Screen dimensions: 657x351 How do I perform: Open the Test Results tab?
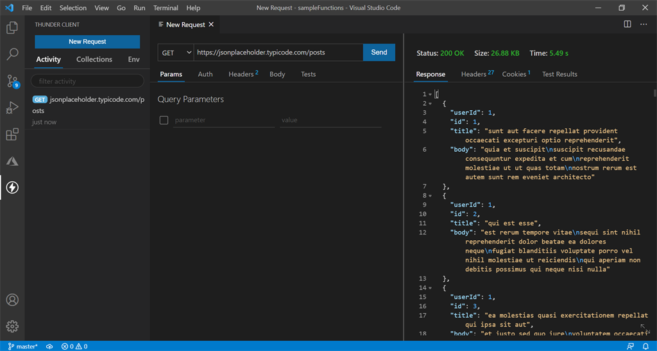tap(559, 74)
